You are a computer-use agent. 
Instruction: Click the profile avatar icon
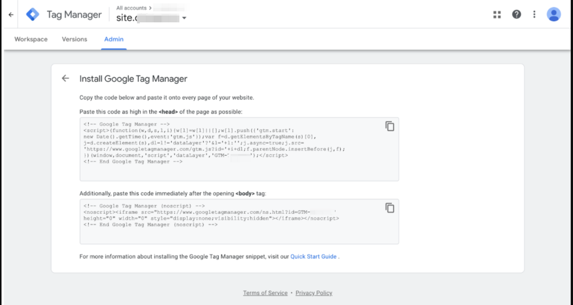[x=553, y=14]
